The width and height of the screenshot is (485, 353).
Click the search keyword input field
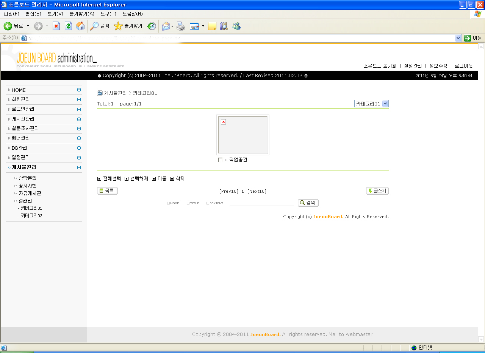coord(261,203)
